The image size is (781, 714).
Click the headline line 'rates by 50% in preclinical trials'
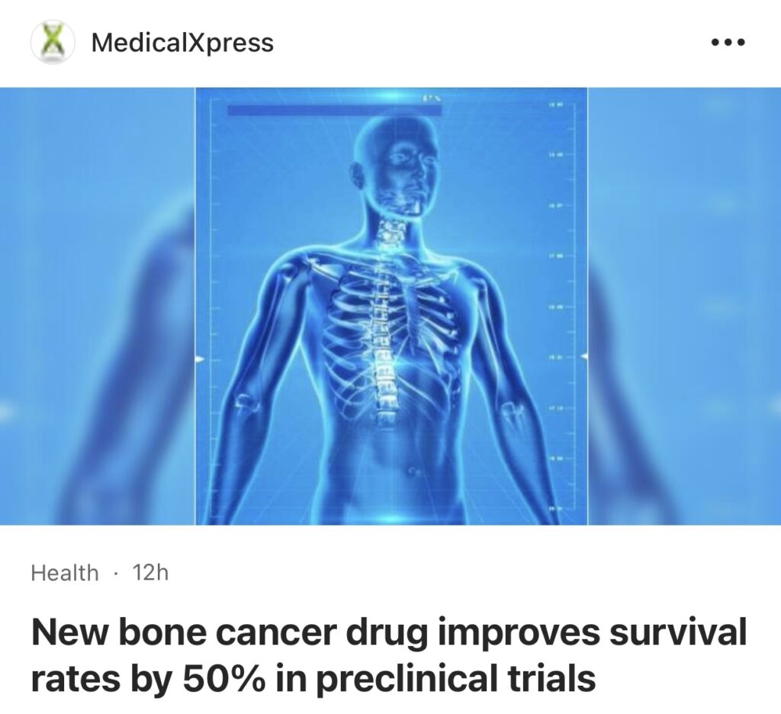pos(313,678)
